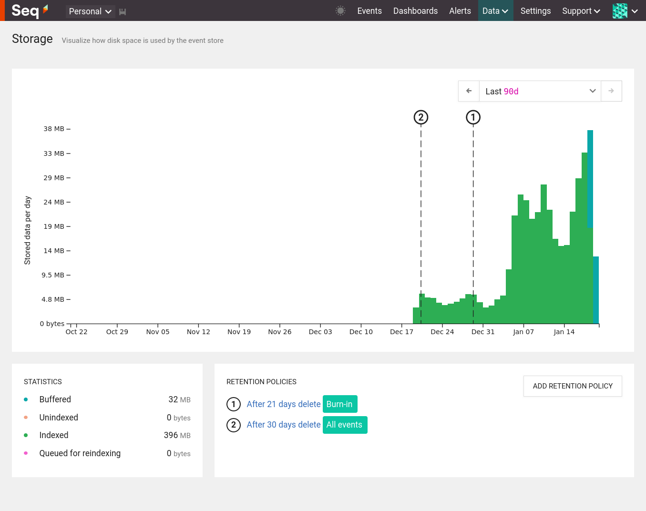Click the 'Dec 24' axis label
Screen dimensions: 646x511
442,332
